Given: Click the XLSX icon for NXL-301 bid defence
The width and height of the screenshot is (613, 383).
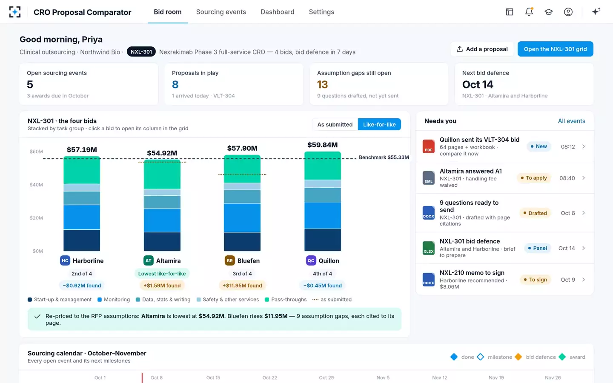Looking at the screenshot, I should click(x=428, y=248).
